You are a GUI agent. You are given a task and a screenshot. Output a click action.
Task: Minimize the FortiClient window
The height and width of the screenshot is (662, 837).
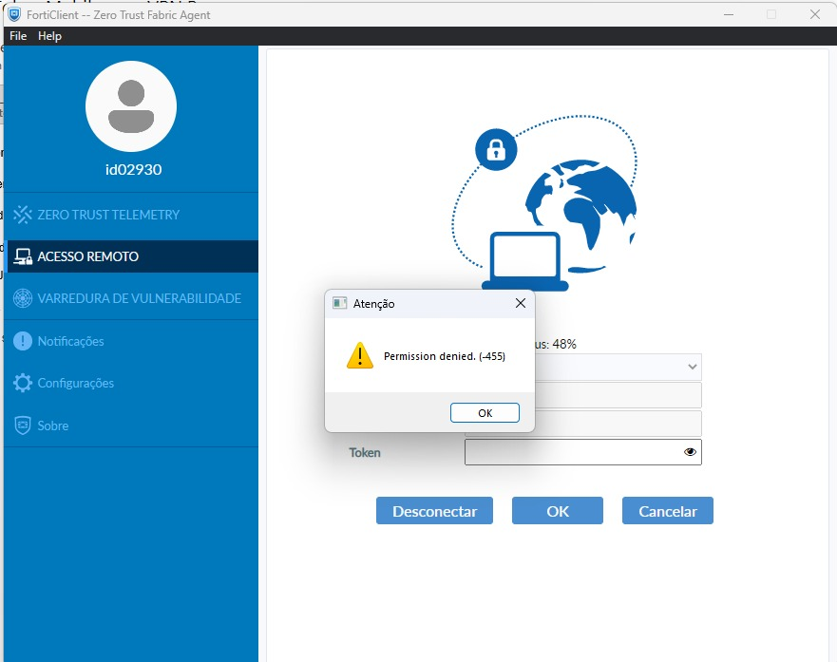728,14
